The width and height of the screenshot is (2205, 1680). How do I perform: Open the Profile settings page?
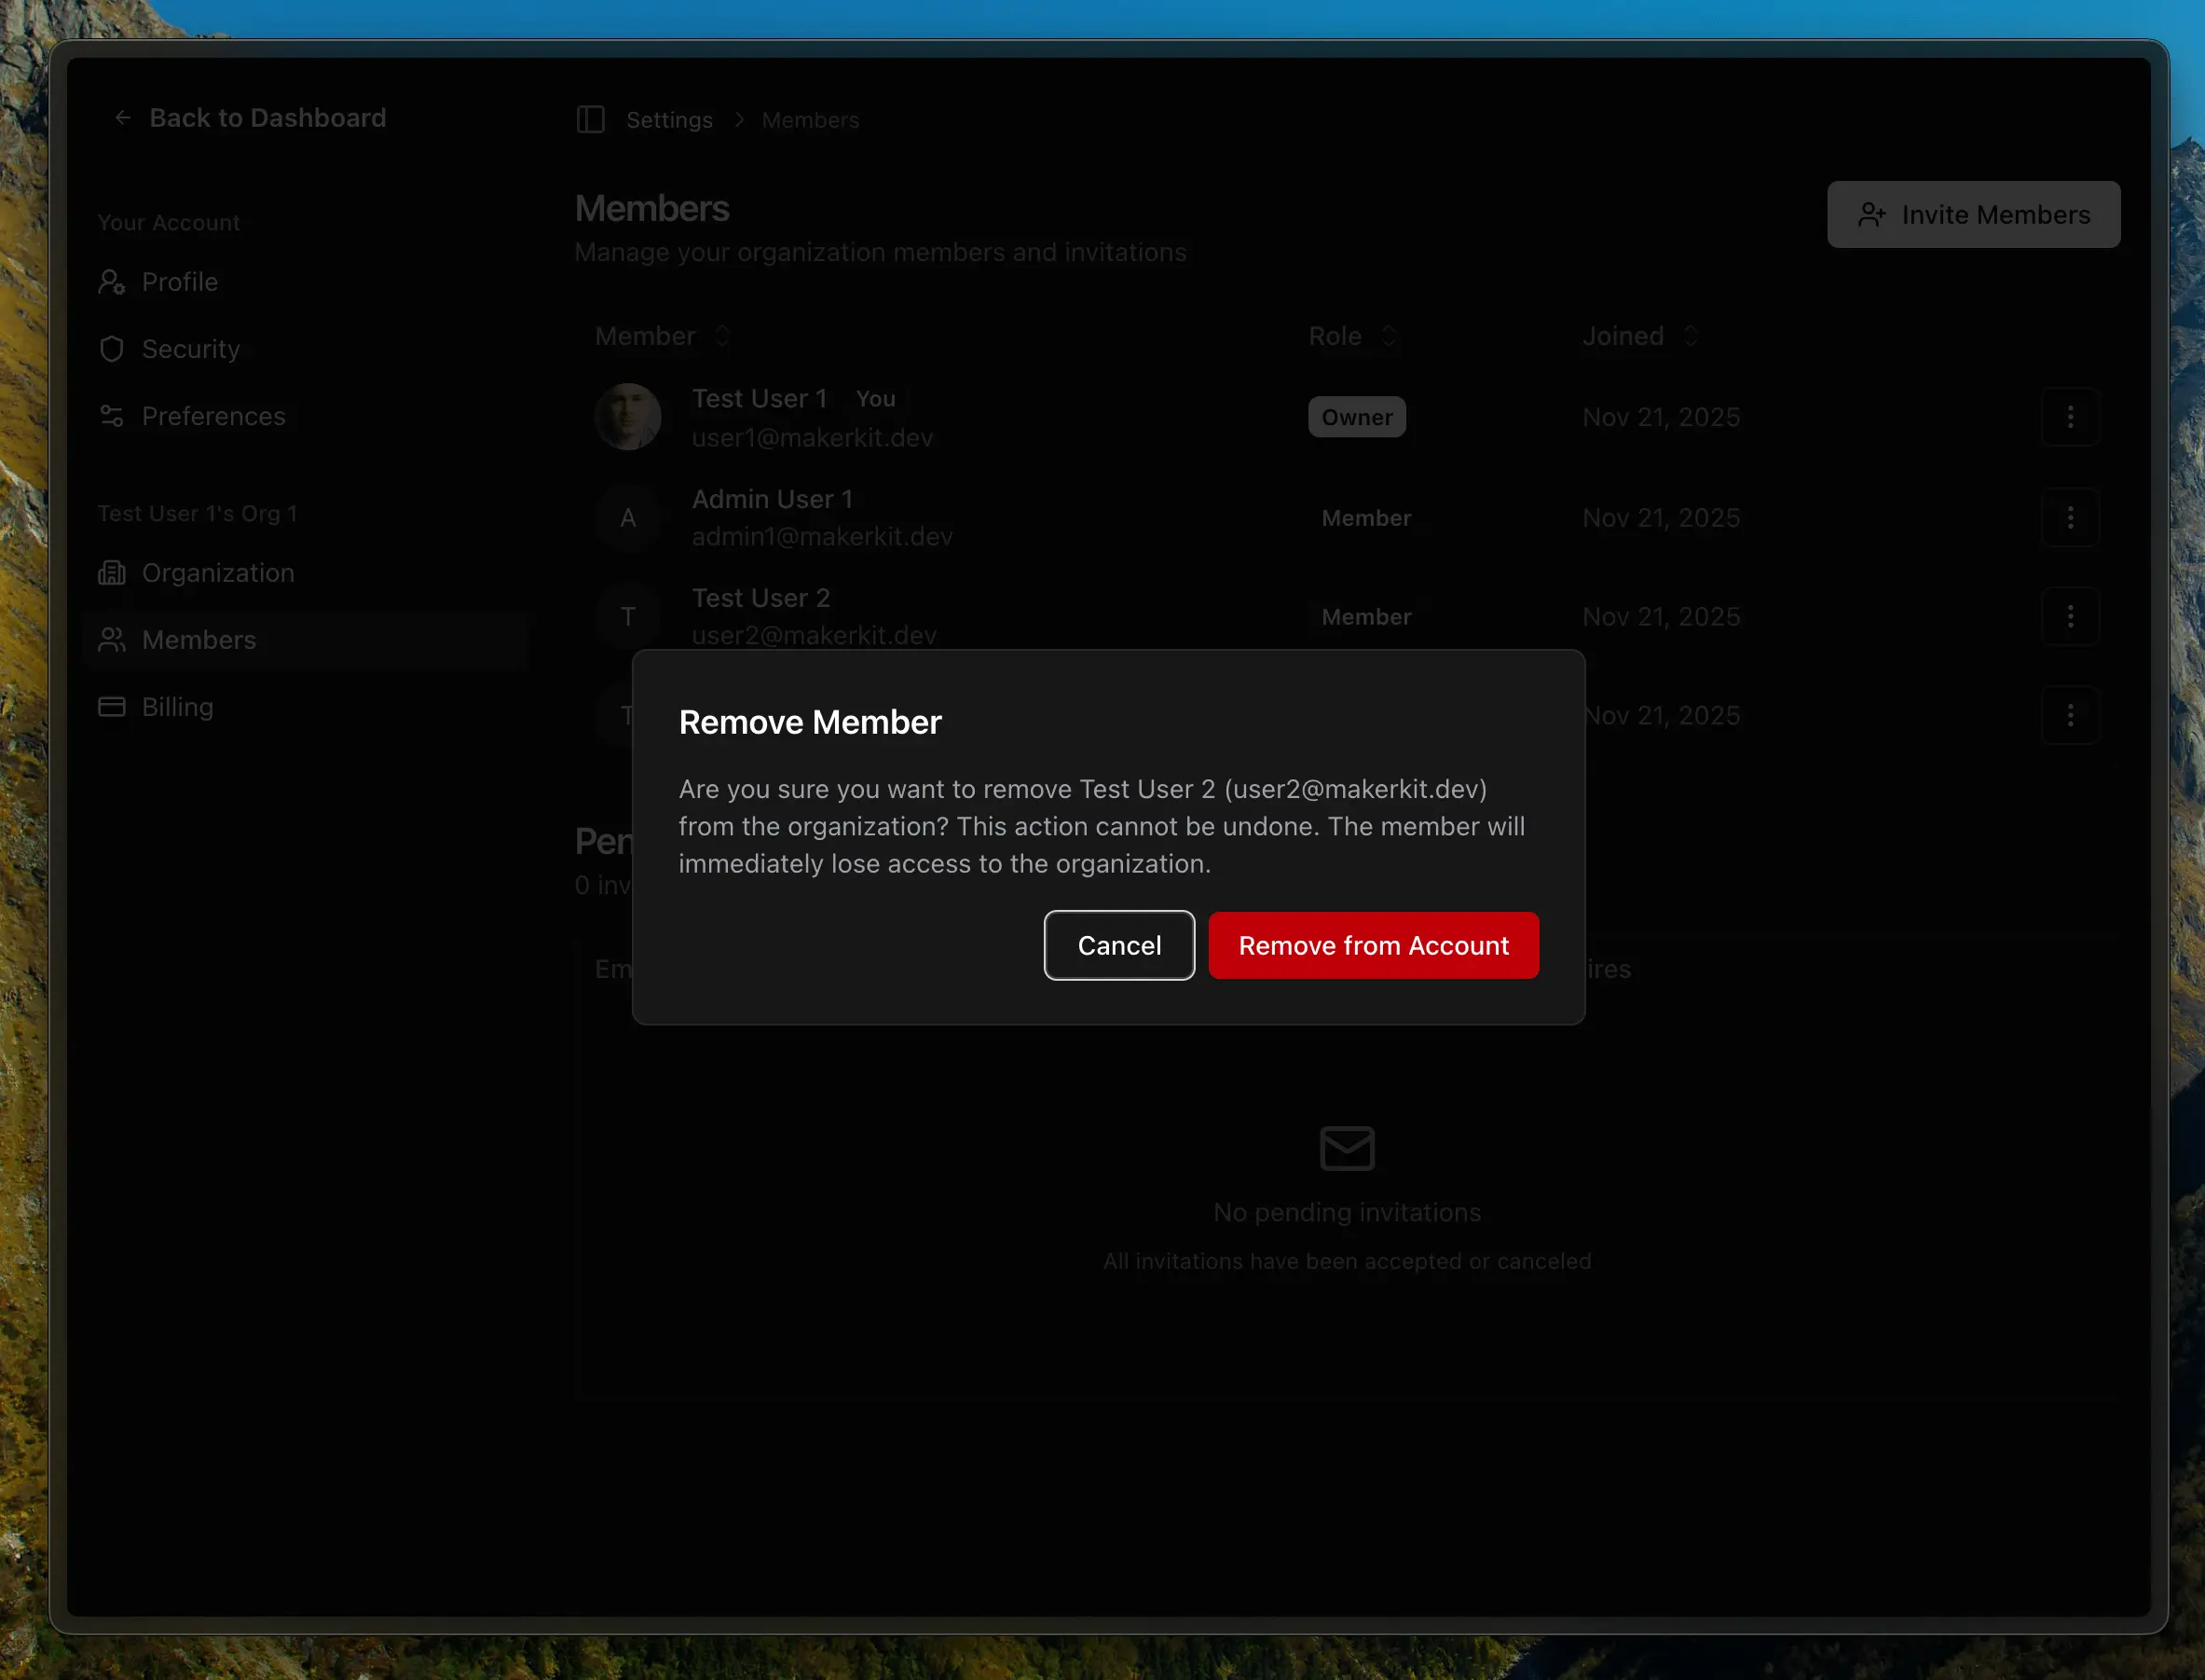click(x=179, y=282)
